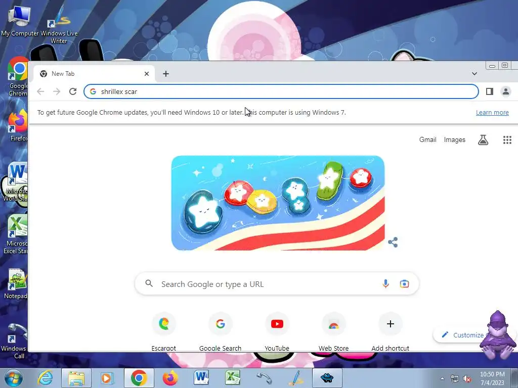Click the Chrome forward arrow button
Screen dimensions: 518x388
coord(57,91)
